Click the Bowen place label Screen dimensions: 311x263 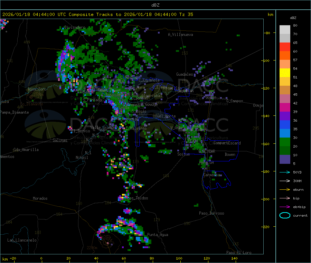coord(230,154)
